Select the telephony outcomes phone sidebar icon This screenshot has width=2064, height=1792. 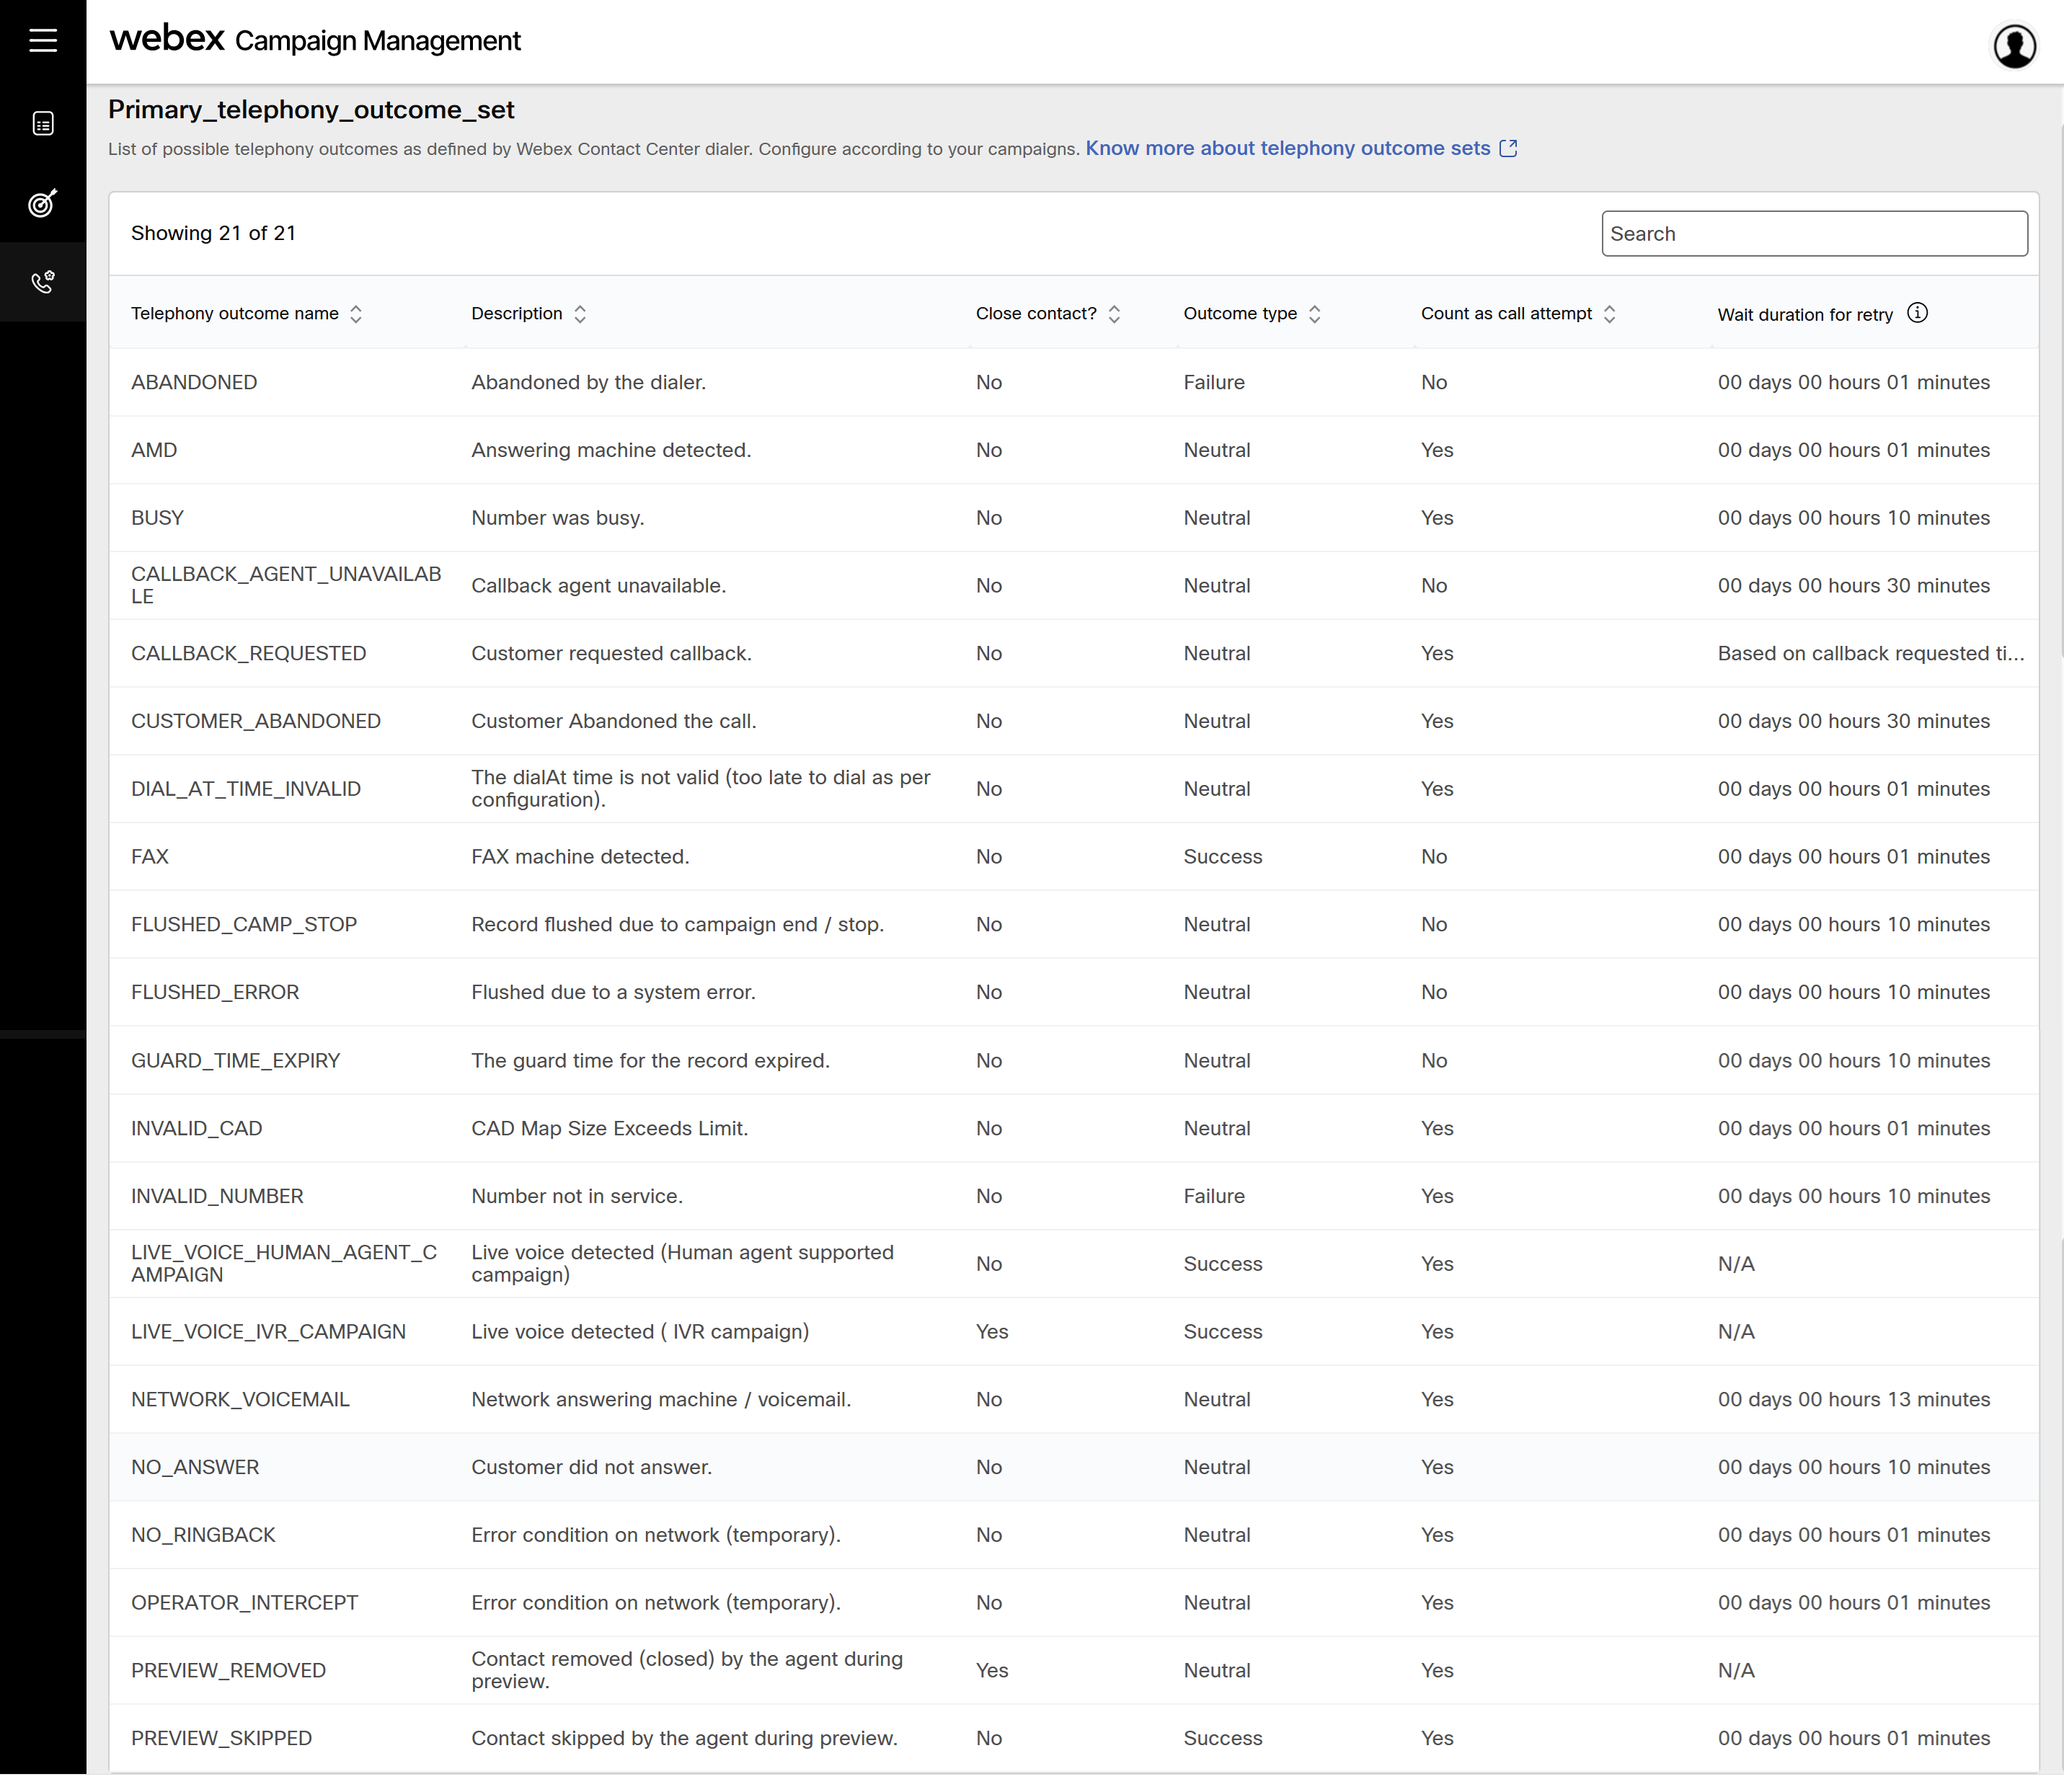pyautogui.click(x=42, y=282)
